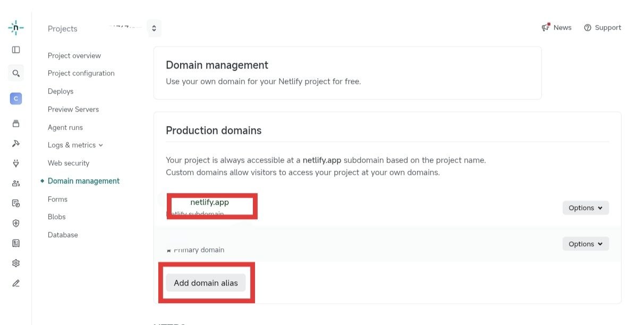
Task: Open the people members icon
Action: click(16, 184)
